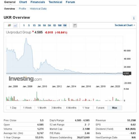Choose the 15 minute interval
The width and height of the screenshot is (139, 140).
[34, 25]
